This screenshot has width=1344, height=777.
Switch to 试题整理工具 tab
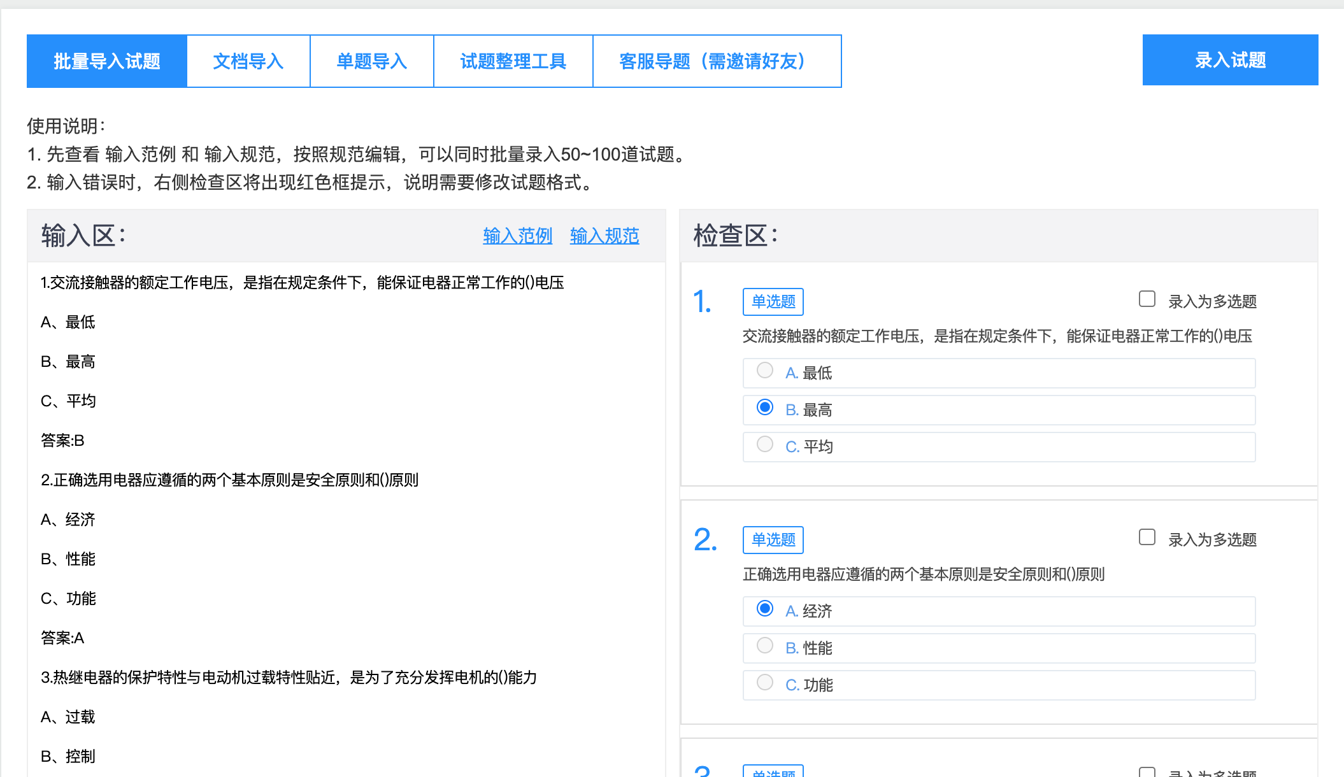[513, 61]
